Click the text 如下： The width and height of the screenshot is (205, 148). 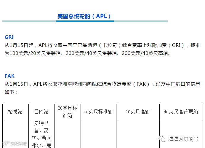[x=11, y=92]
